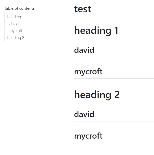This screenshot has height=155, width=154.
Task: Open the heading 1 table of contents link
Action: pyautogui.click(x=15, y=17)
